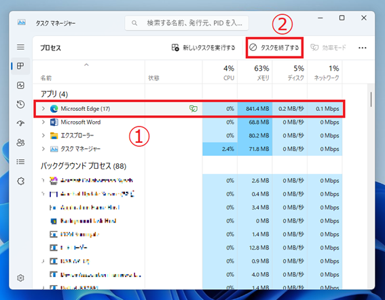Select the Processes sidebar icon
Image resolution: width=385 pixels, height=300 pixels.
click(20, 66)
